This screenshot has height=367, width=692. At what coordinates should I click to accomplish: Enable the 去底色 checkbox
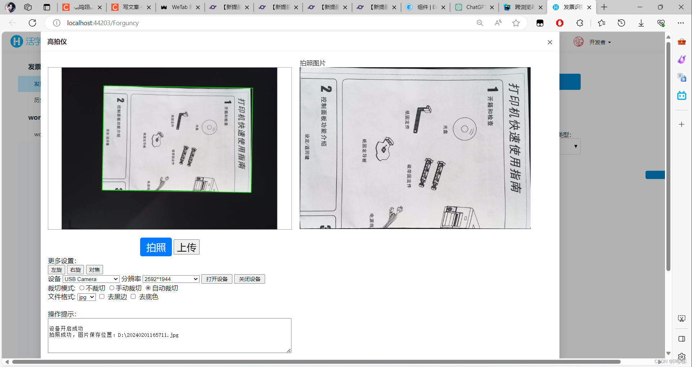click(133, 297)
